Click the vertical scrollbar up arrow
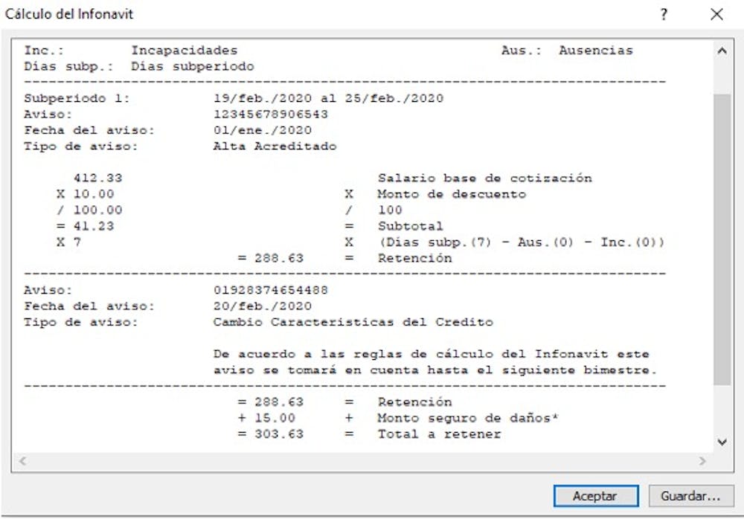This screenshot has height=519, width=744. click(x=722, y=51)
